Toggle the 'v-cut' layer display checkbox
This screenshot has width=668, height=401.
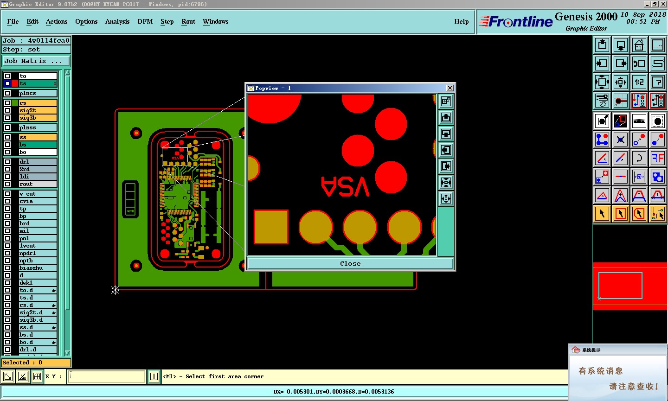point(7,194)
